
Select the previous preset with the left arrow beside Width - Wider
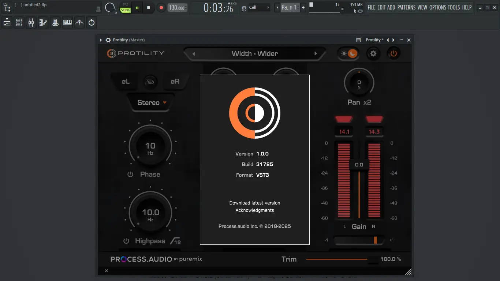coord(194,54)
